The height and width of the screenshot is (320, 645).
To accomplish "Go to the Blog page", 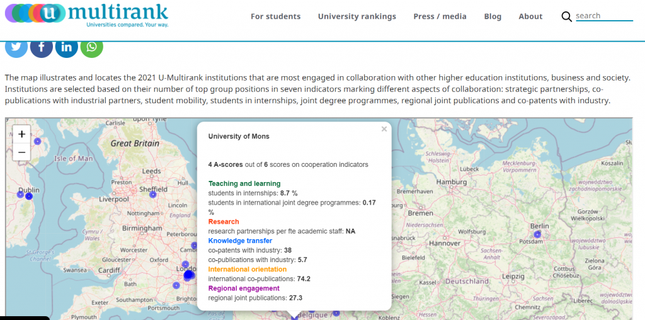I will click(x=493, y=16).
